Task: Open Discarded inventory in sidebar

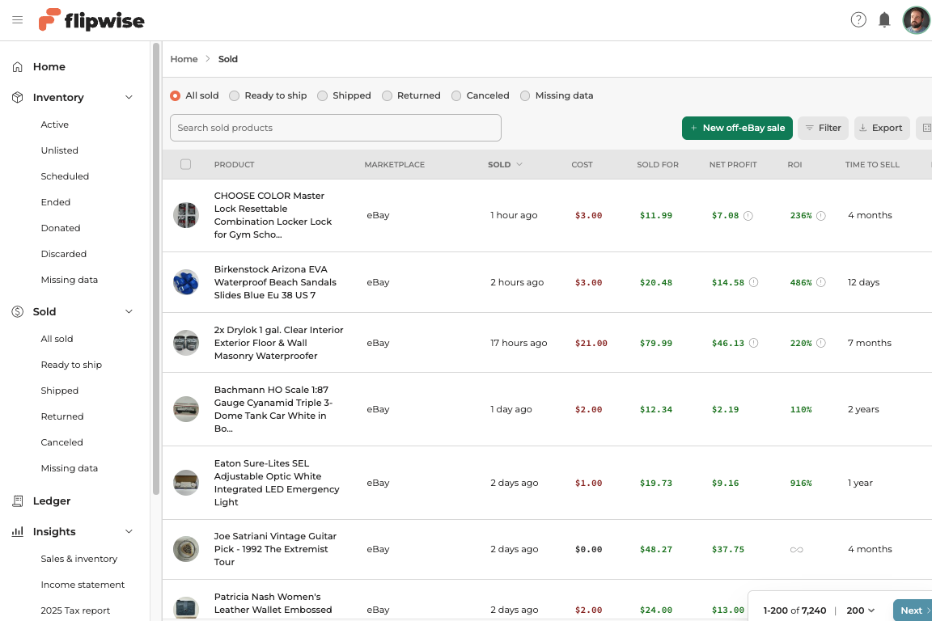Action: point(64,254)
